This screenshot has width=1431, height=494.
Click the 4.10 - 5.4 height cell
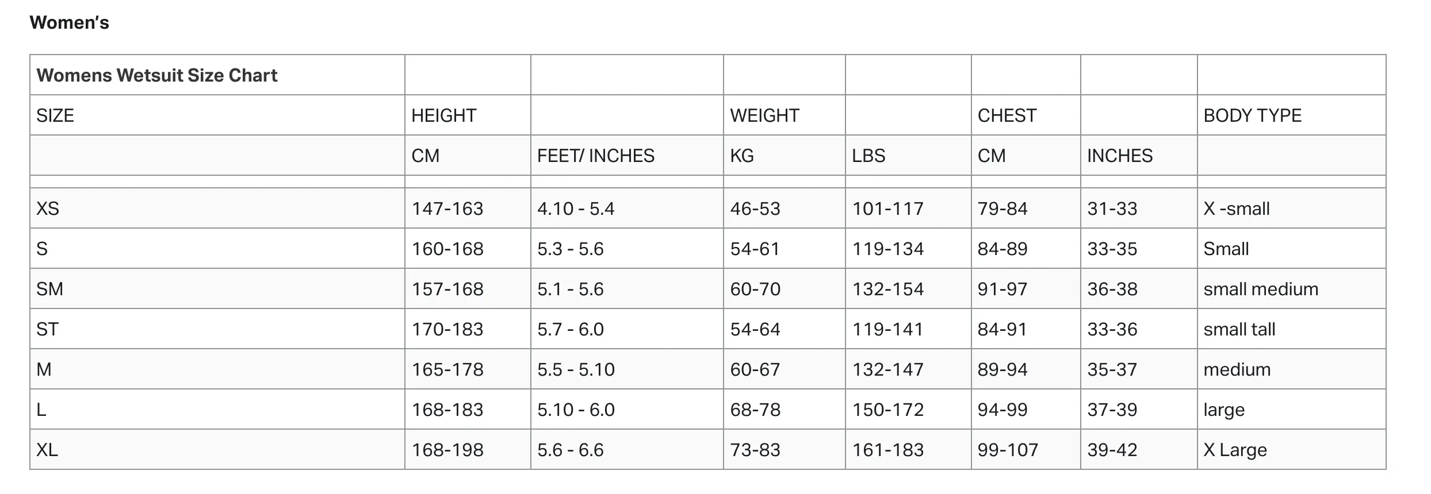pyautogui.click(x=627, y=208)
